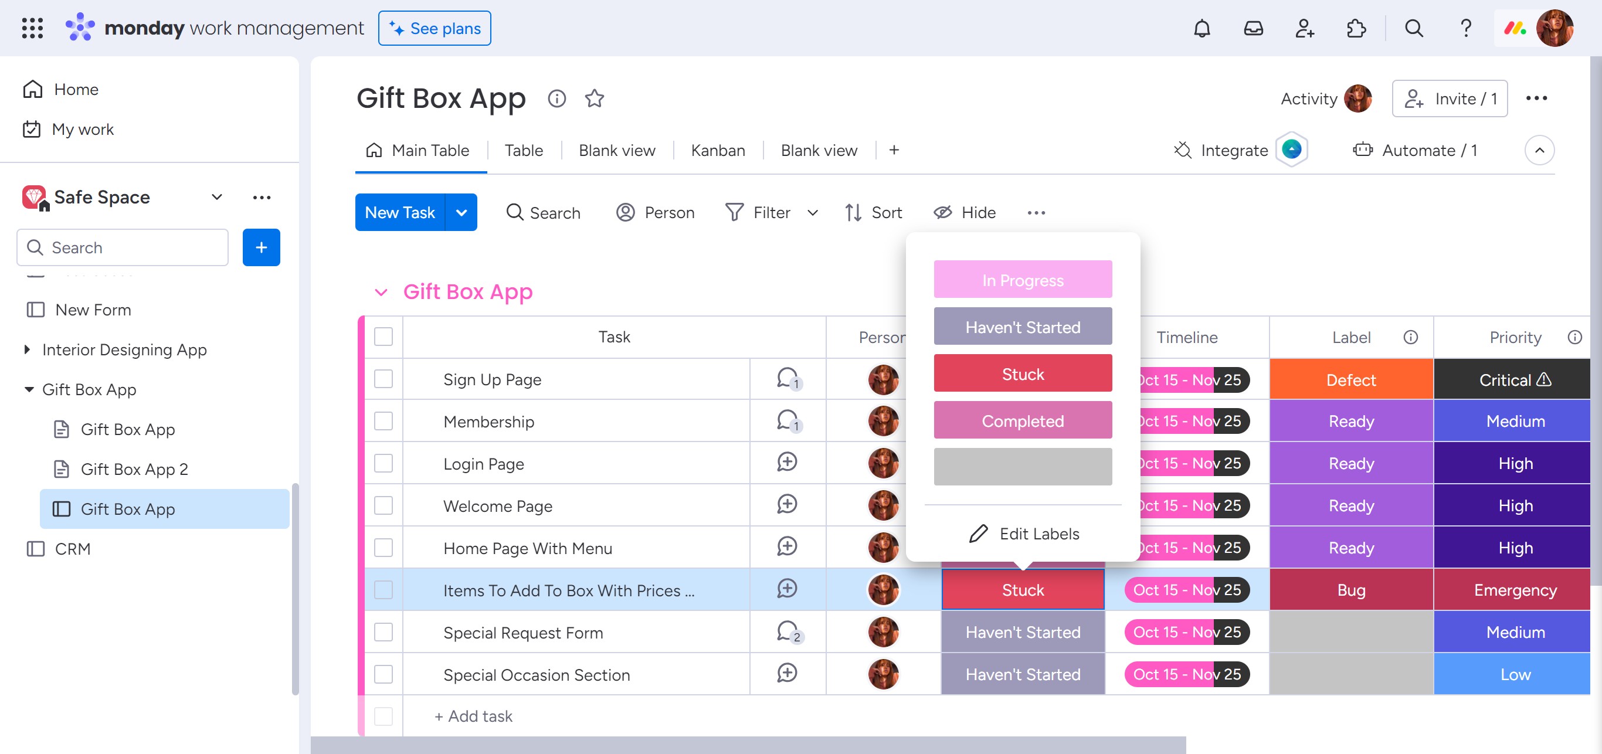Image resolution: width=1602 pixels, height=754 pixels.
Task: Open conversation for Membership task
Action: click(x=788, y=421)
